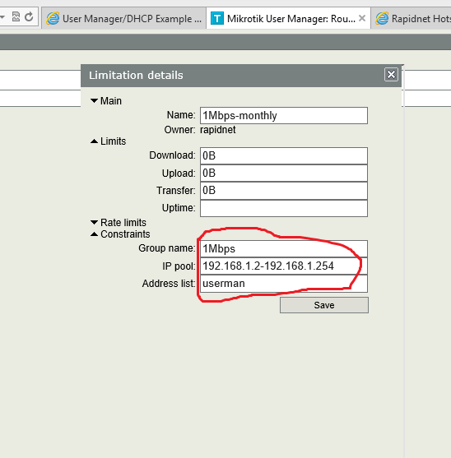Collapse the Main section triangle

pyautogui.click(x=94, y=101)
